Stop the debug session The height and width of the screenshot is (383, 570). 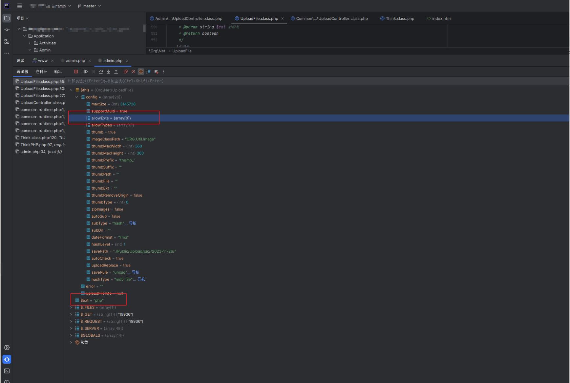pyautogui.click(x=76, y=72)
